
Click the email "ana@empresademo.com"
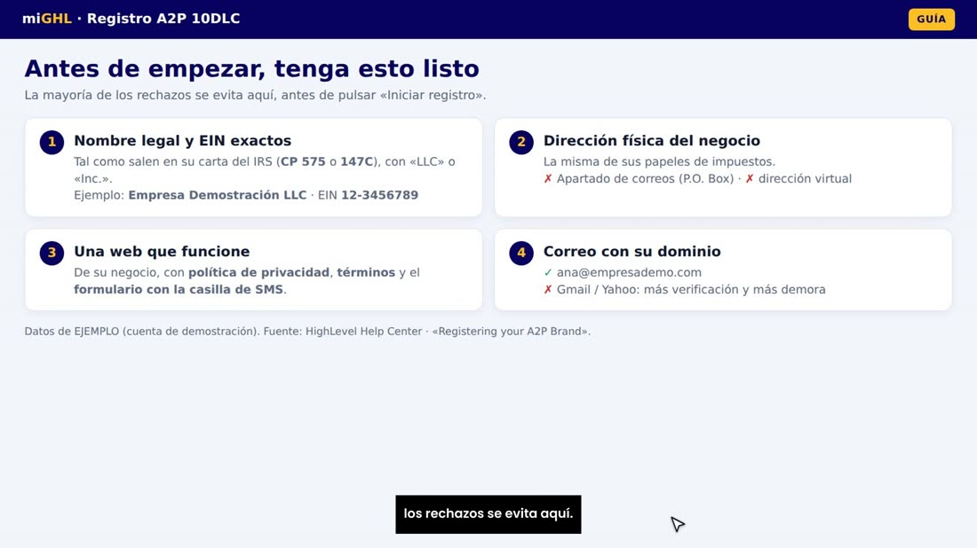click(x=629, y=272)
